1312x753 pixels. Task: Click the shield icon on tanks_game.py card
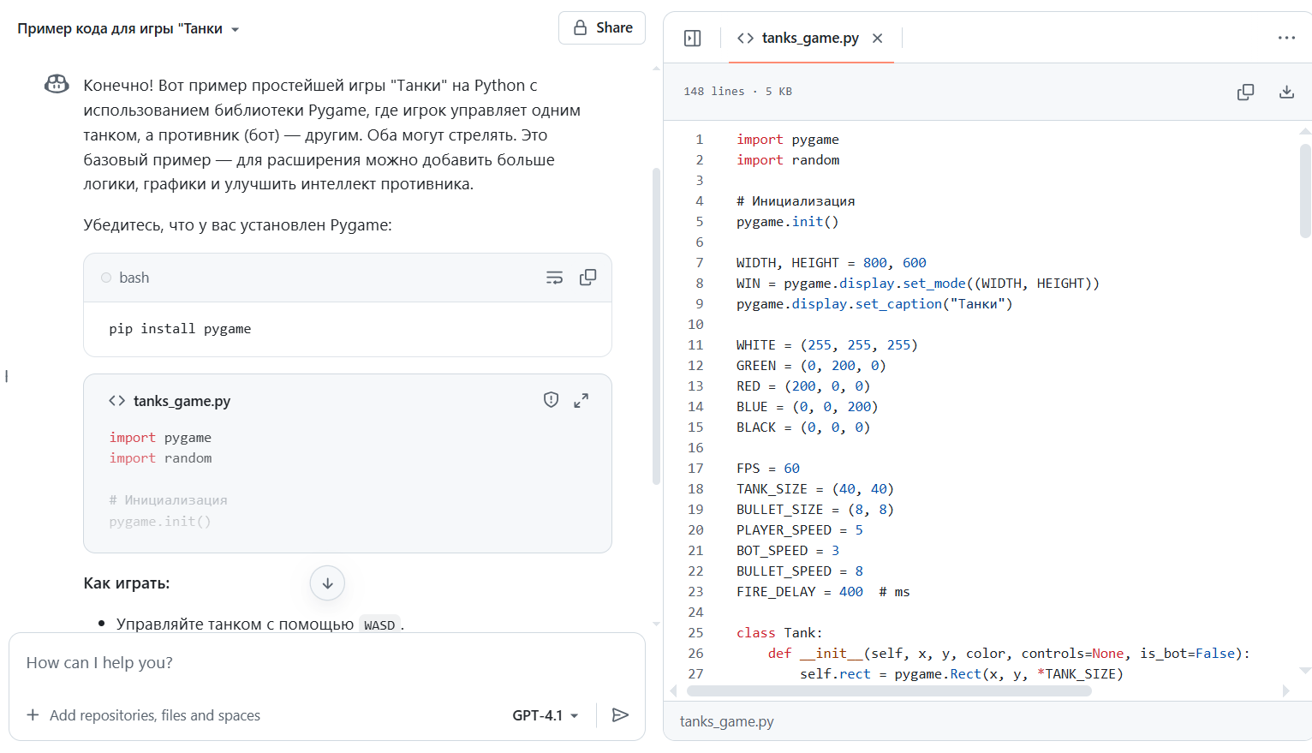551,400
